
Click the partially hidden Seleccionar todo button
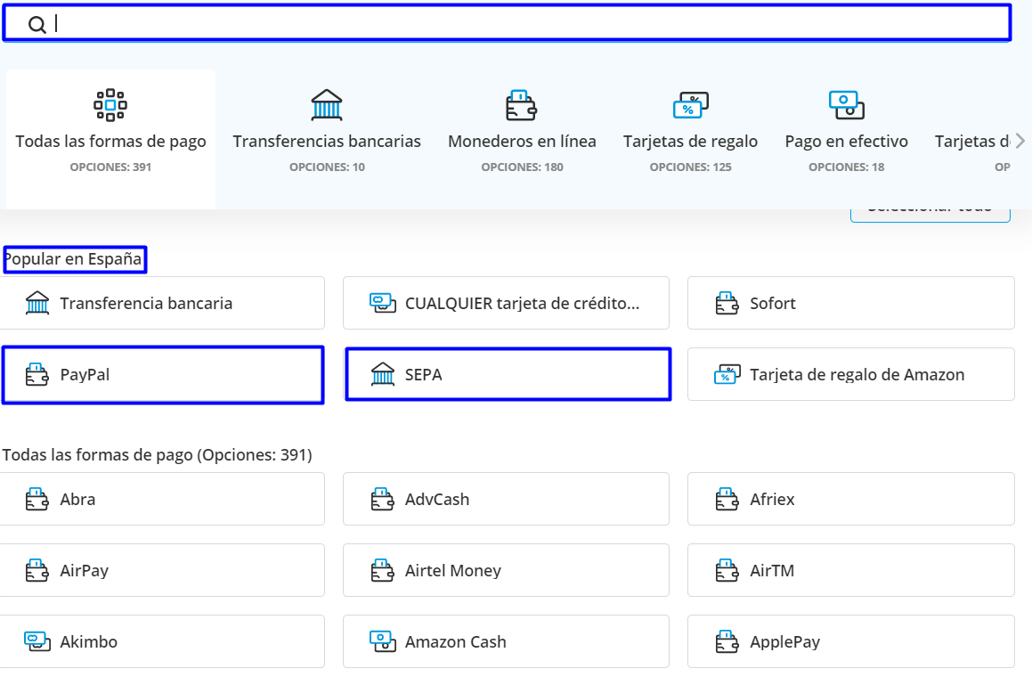[930, 214]
